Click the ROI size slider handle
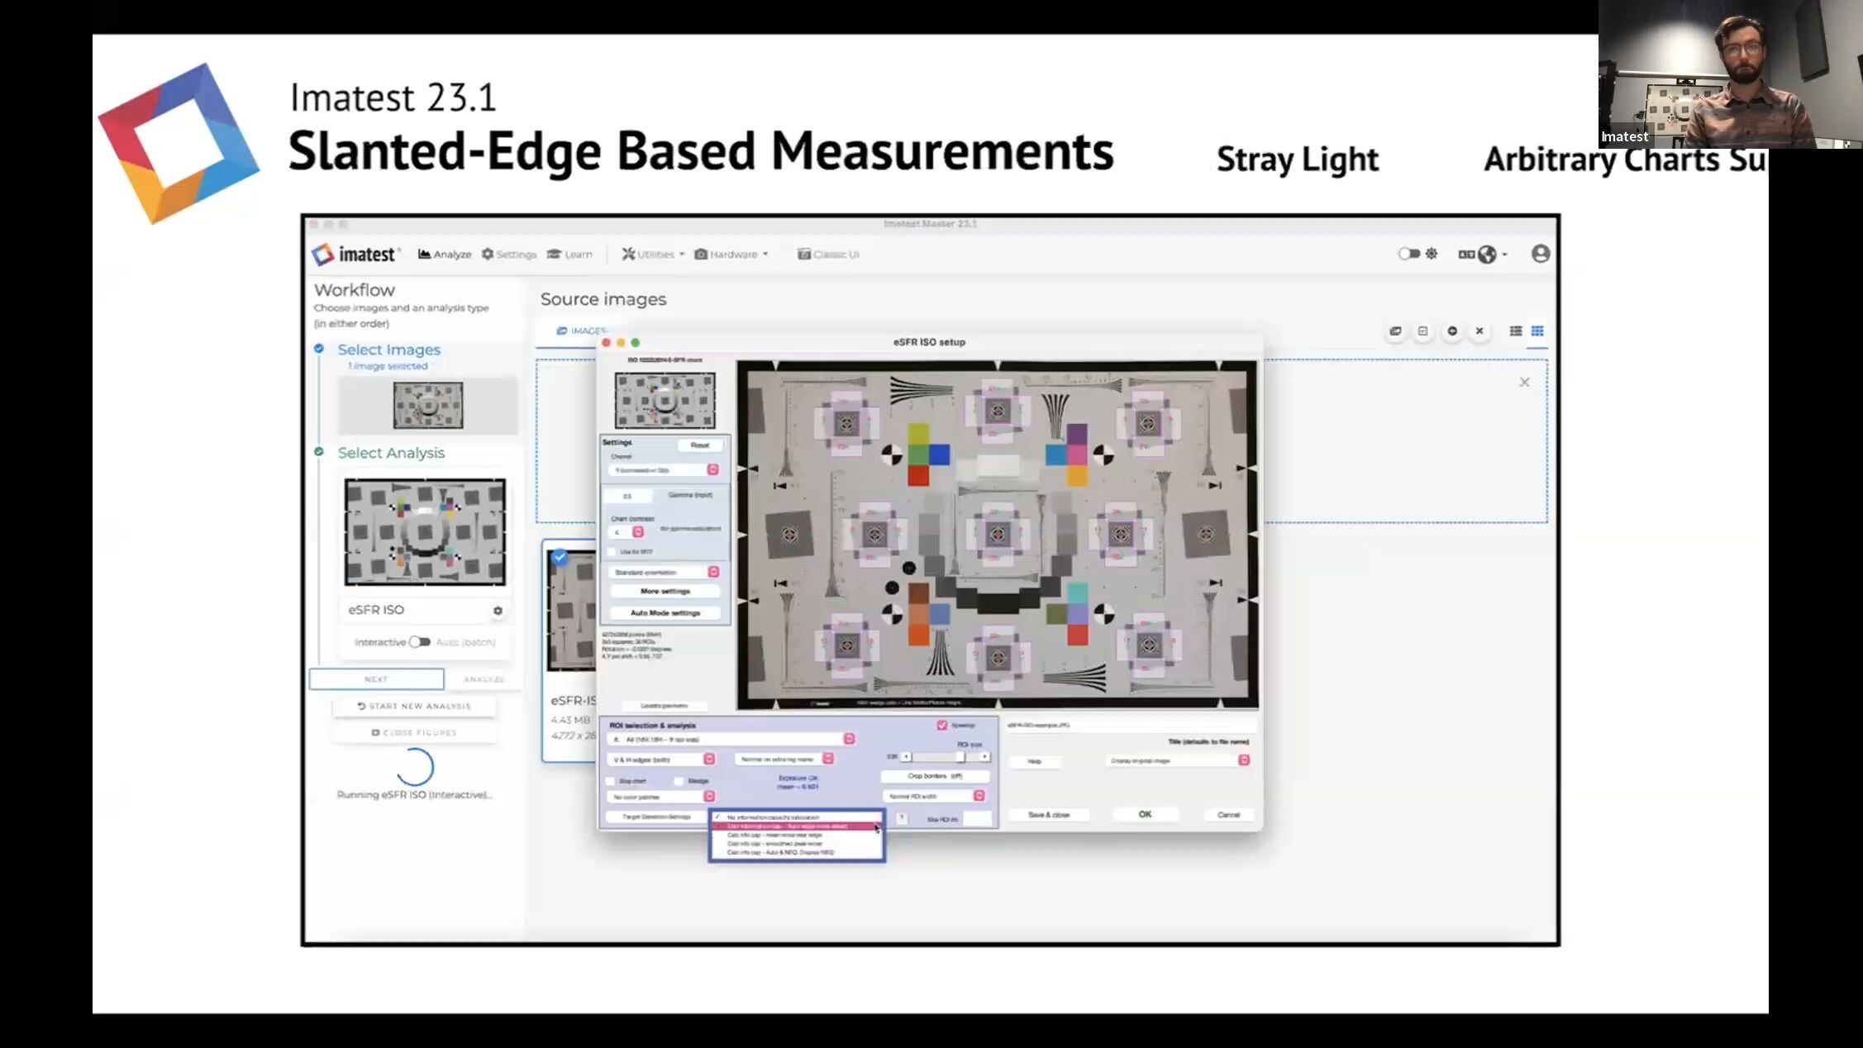 (960, 757)
